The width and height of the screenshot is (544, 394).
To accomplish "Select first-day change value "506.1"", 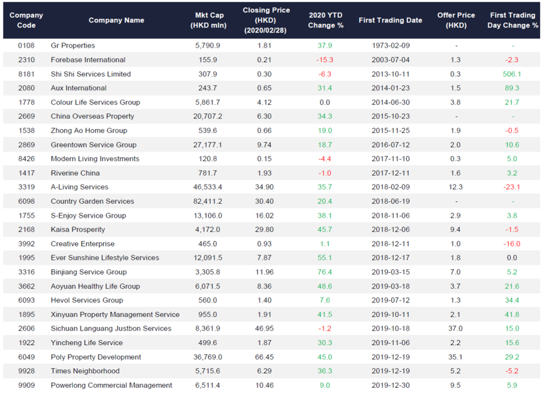I will tap(512, 74).
